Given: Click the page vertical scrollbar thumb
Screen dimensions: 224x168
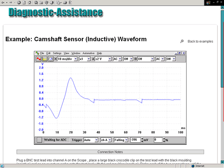Looking at the screenshot, I should 222,49.
